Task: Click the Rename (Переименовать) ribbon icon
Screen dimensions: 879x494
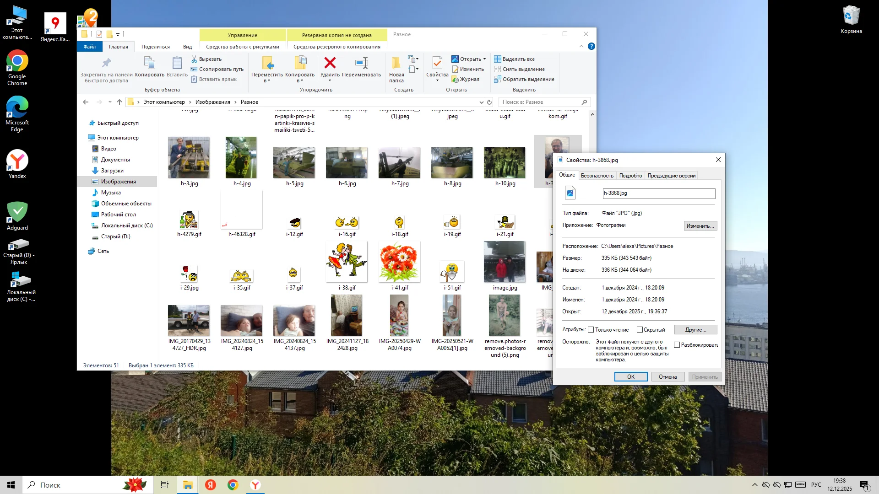Action: pos(361,63)
